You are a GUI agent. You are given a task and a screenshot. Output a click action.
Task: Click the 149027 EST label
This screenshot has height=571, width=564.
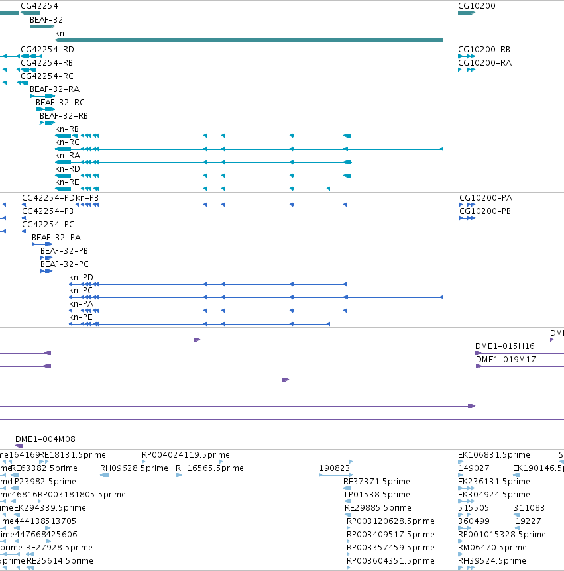[x=474, y=468]
